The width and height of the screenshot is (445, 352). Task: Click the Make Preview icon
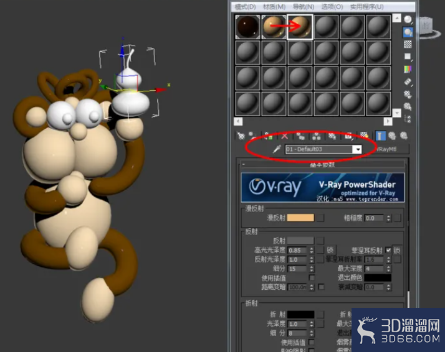pyautogui.click(x=408, y=82)
